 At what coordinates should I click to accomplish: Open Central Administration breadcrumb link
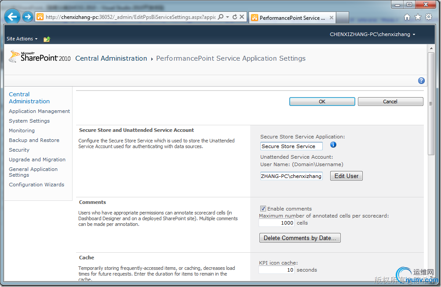pos(111,58)
